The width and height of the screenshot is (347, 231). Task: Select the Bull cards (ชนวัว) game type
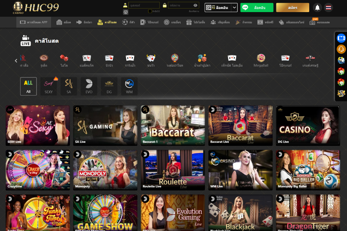click(151, 61)
